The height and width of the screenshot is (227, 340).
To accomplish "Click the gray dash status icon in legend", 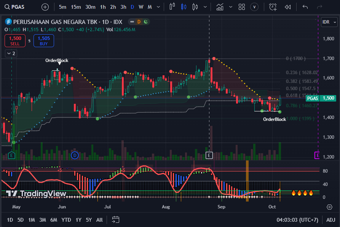I will coord(132,22).
